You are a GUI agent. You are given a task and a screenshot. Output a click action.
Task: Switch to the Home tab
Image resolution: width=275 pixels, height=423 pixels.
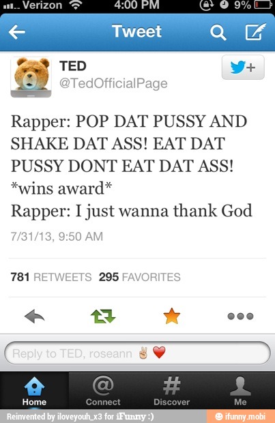pyautogui.click(x=34, y=391)
